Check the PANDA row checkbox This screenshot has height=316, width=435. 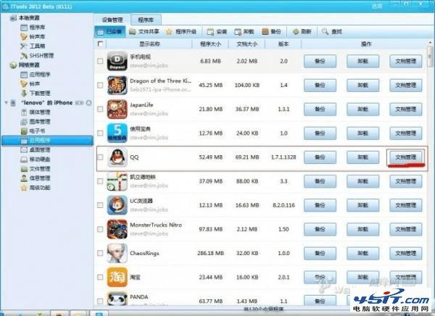[100, 301]
